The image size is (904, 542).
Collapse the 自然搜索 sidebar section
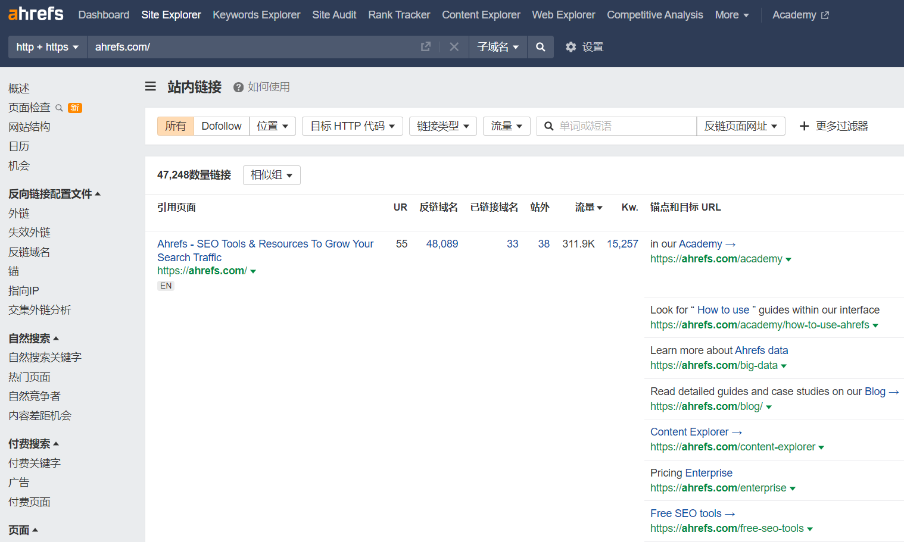(33, 339)
